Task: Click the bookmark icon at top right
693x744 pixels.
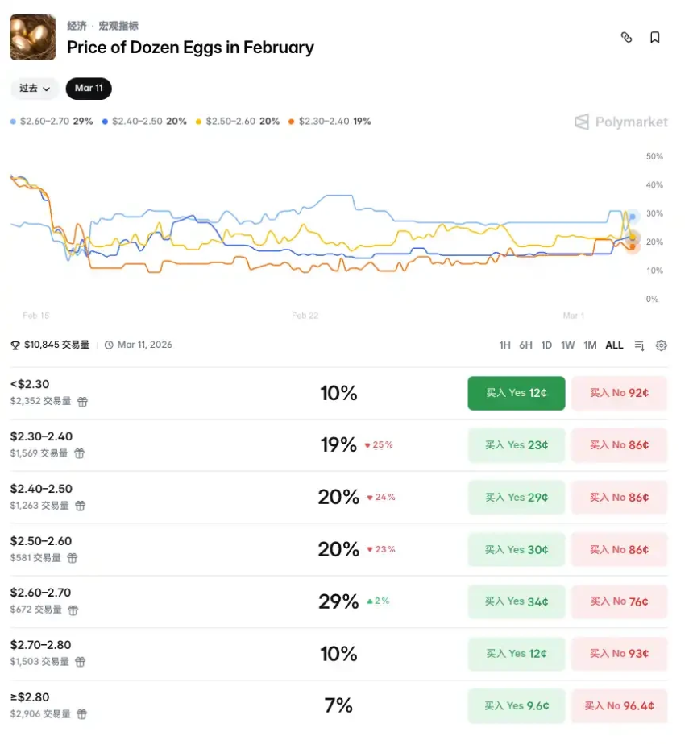Action: (655, 37)
